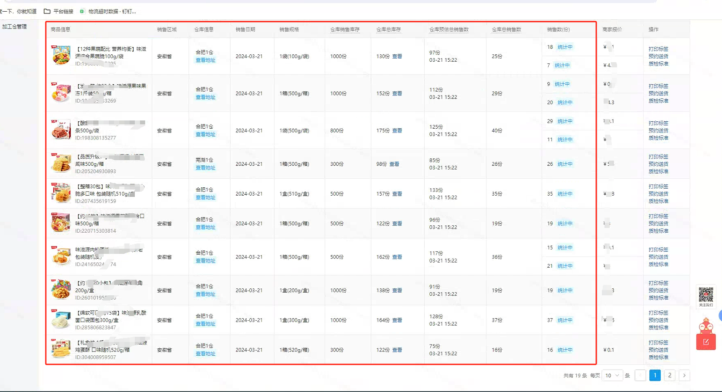Click the 关注我们 QR code icon
Viewport: 722px width, 392px height.
pyautogui.click(x=706, y=296)
